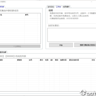Click the 状态 column header
The height and width of the screenshot is (96, 96).
click(x=94, y=60)
